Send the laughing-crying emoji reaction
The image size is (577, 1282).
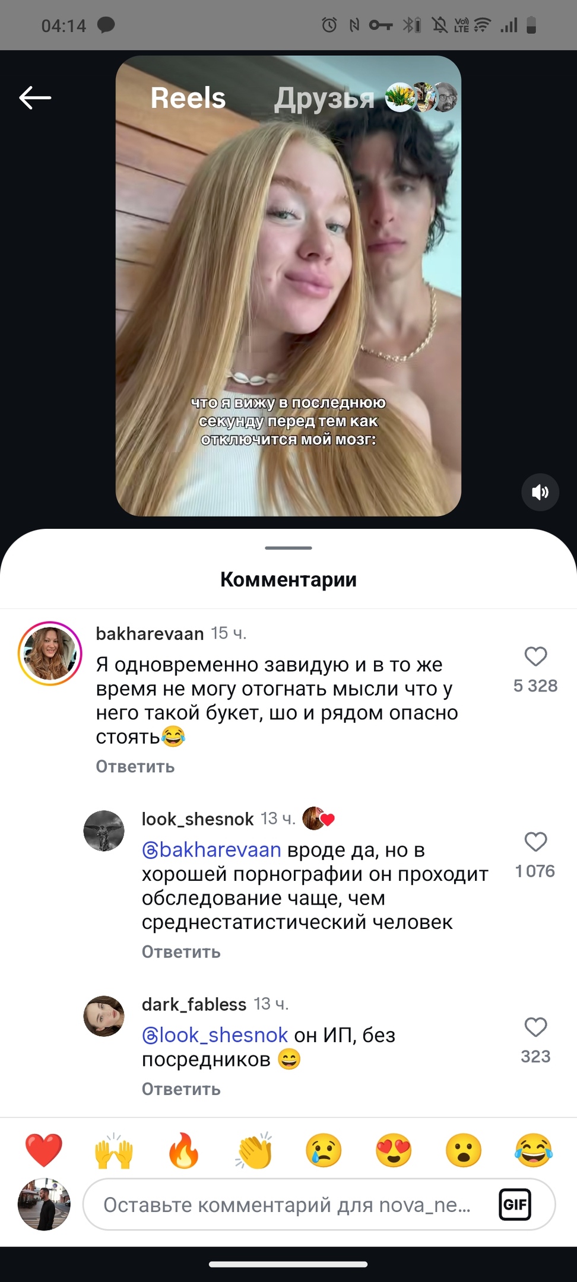pos(534,1150)
